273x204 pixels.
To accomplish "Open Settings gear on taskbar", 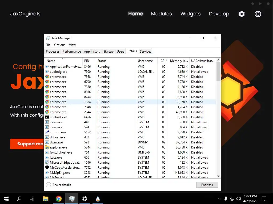I will point(85,199).
